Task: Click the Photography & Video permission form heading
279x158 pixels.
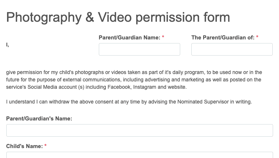Action: tap(118, 17)
